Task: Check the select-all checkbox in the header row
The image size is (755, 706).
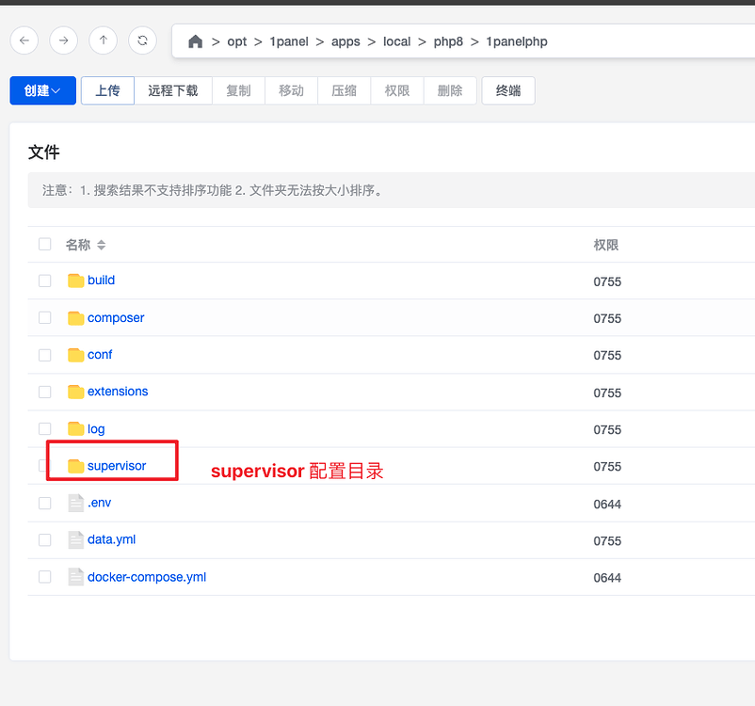Action: tap(44, 244)
